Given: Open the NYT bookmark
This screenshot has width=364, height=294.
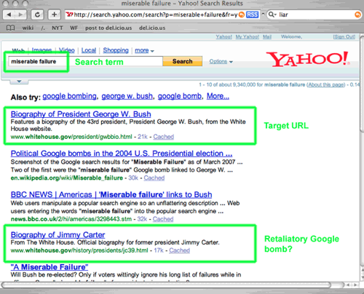Looking at the screenshot, I should (x=58, y=28).
